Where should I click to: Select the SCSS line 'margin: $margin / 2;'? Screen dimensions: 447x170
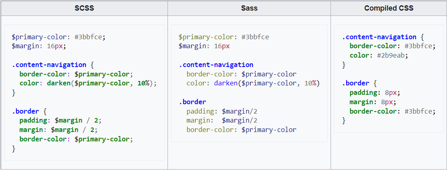click(58, 130)
